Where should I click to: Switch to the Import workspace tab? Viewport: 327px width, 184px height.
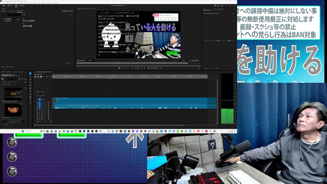(x=10, y=6)
